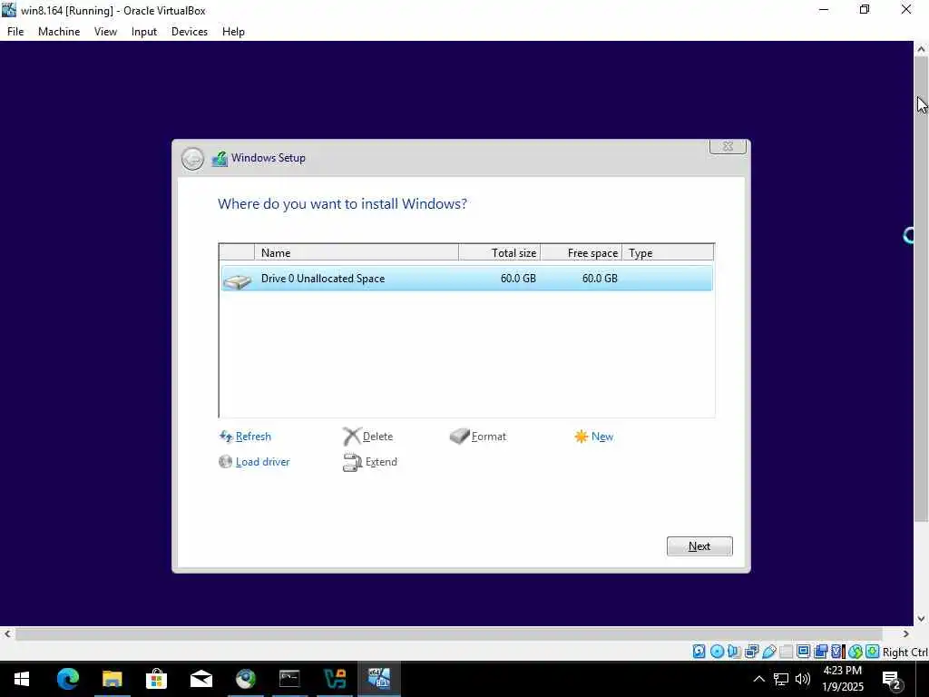Click the Load driver link
Image resolution: width=929 pixels, height=697 pixels.
point(262,462)
